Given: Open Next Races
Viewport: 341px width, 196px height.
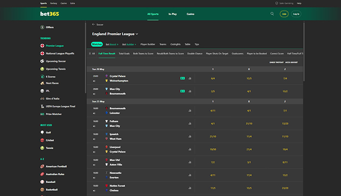Looking at the screenshot, I should pos(49,83).
